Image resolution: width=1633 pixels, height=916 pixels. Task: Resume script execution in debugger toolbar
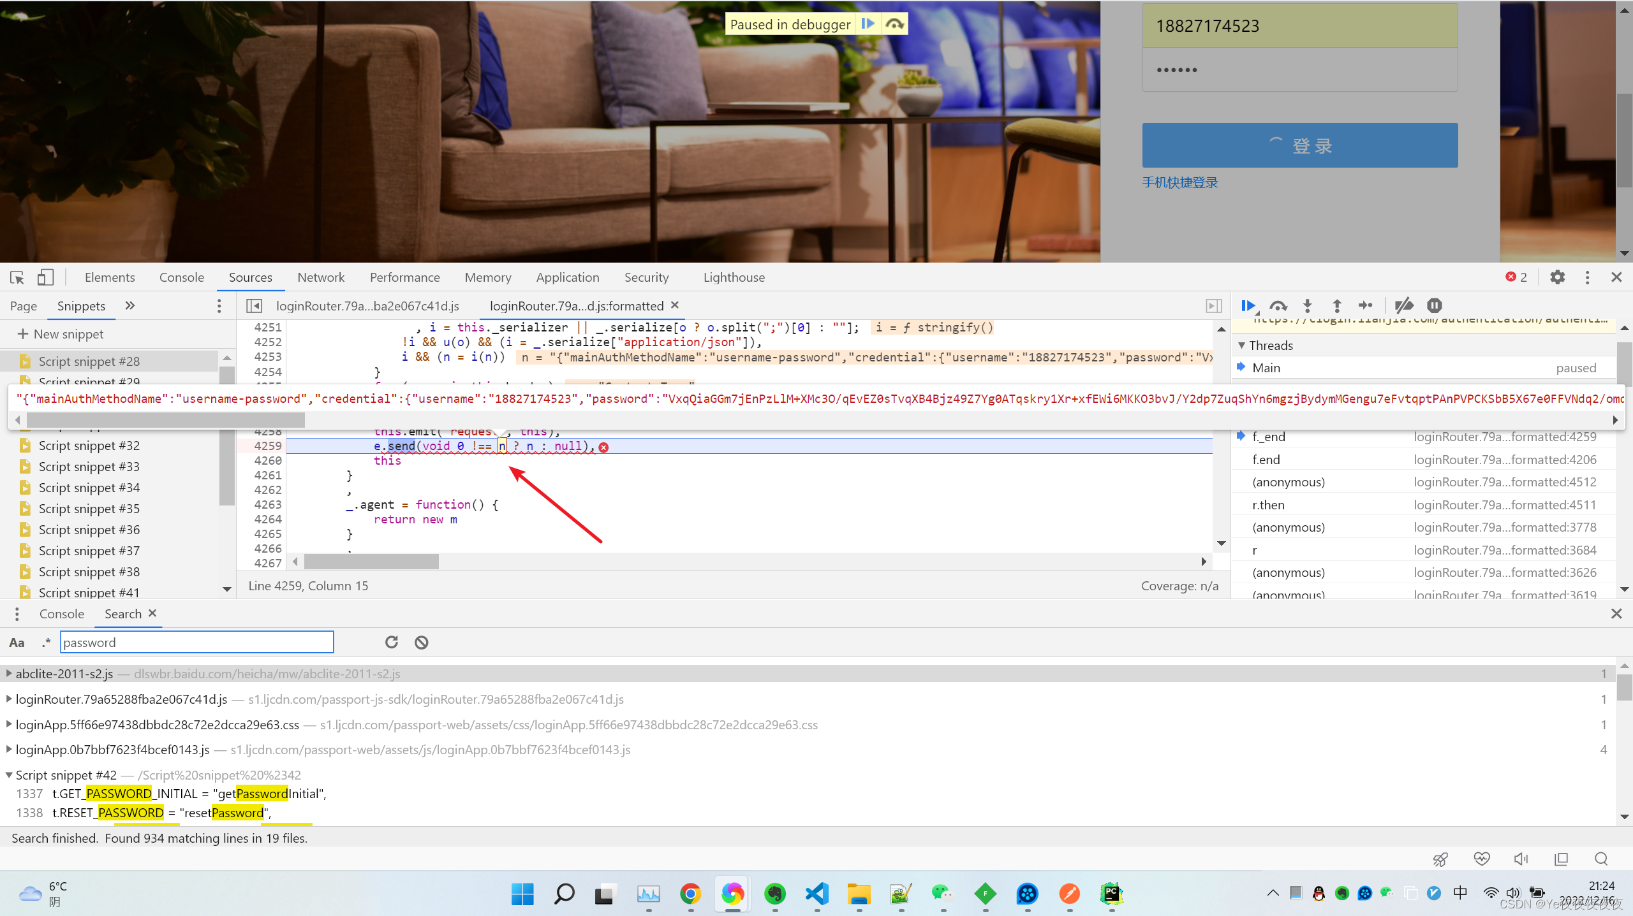[1248, 306]
